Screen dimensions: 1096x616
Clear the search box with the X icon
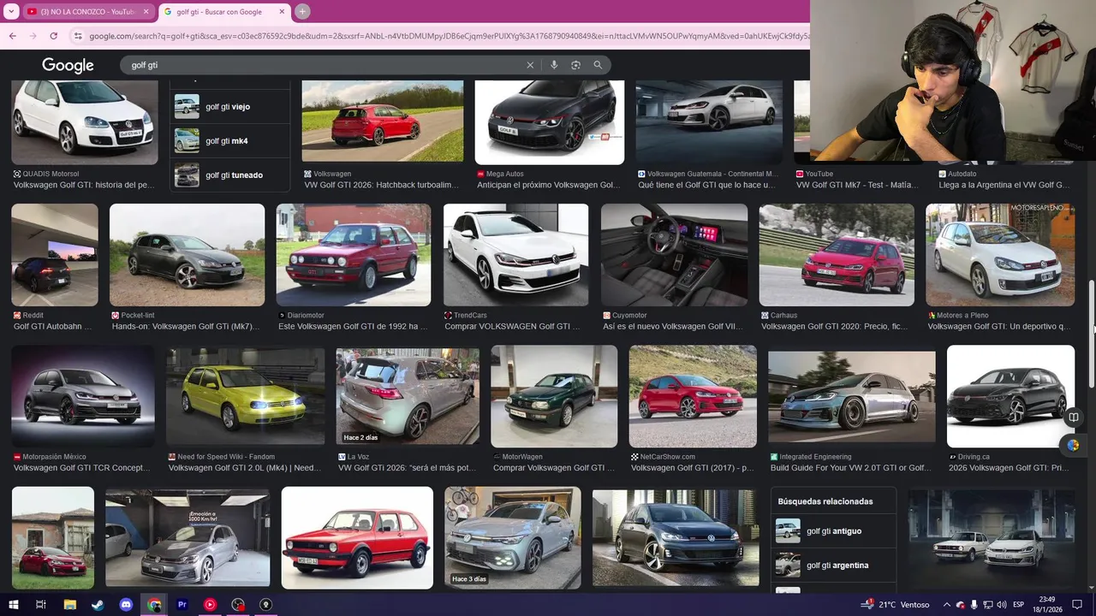coord(530,65)
